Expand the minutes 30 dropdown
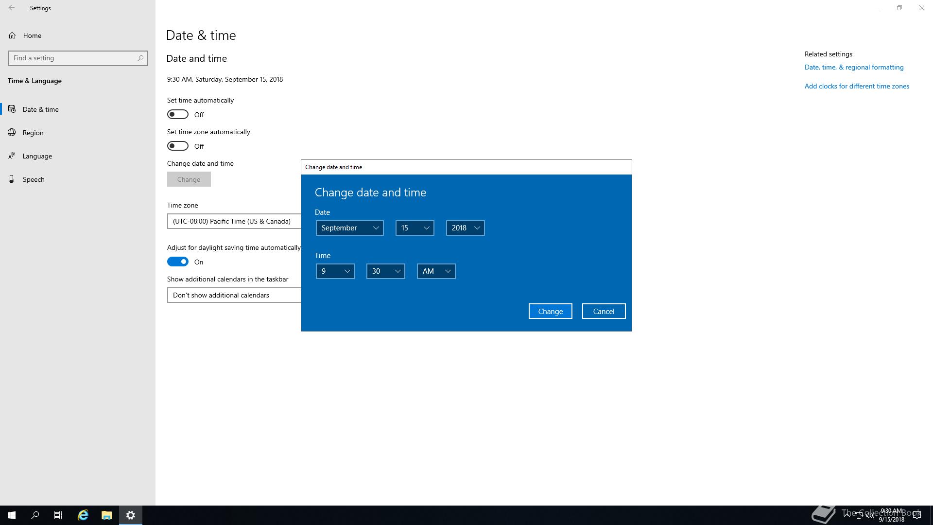 pyautogui.click(x=385, y=271)
